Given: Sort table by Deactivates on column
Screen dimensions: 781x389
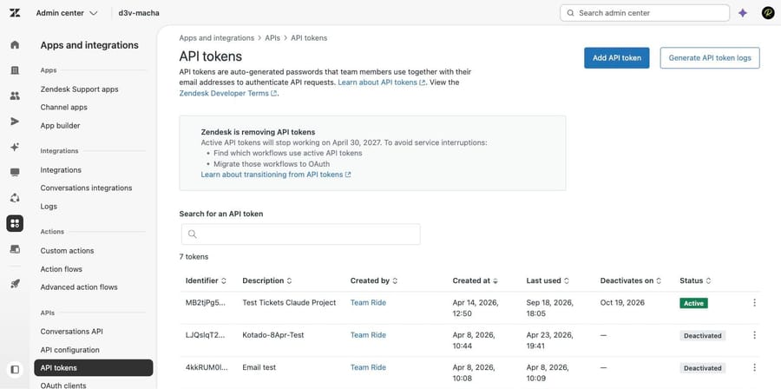Looking at the screenshot, I should [x=631, y=281].
